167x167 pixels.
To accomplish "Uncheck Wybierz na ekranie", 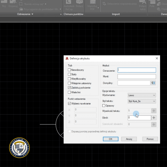I will point(69,104).
